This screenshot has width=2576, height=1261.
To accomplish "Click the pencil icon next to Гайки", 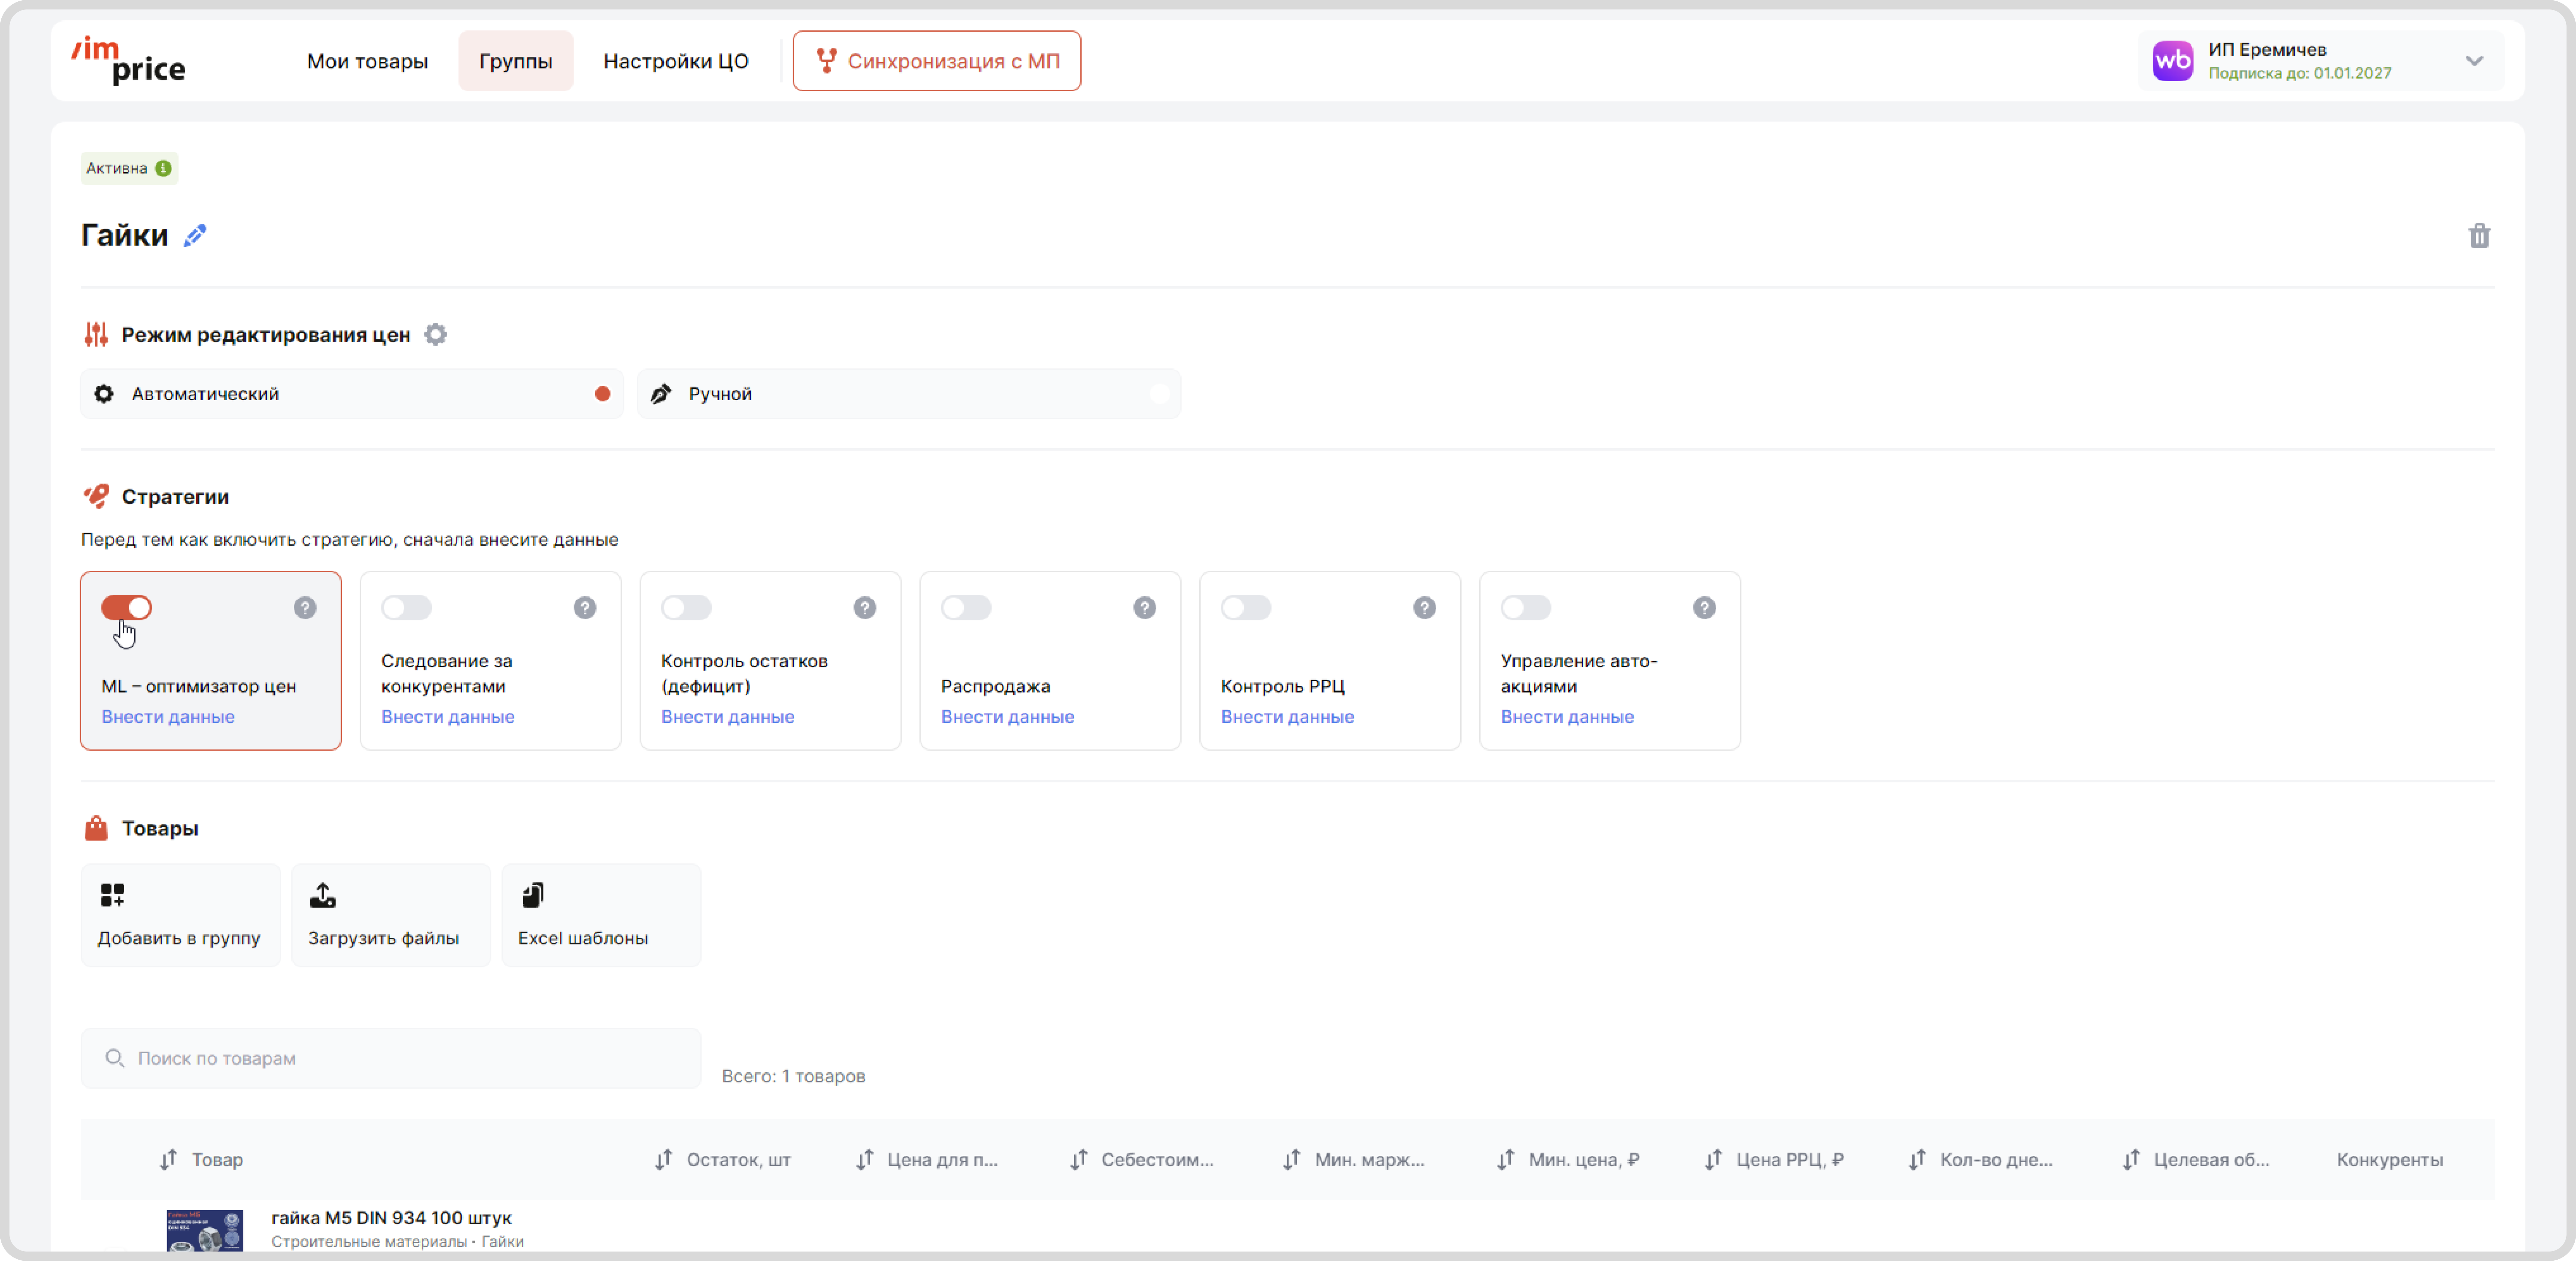I will click(x=195, y=236).
